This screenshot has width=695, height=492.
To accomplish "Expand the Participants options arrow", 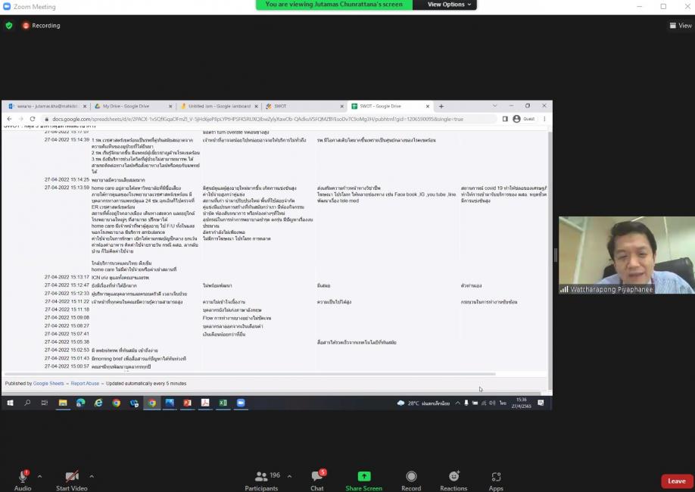I will (288, 476).
